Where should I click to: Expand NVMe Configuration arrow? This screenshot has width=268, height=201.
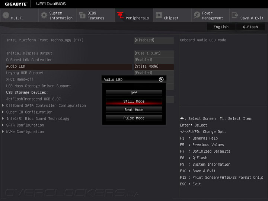click(3, 132)
